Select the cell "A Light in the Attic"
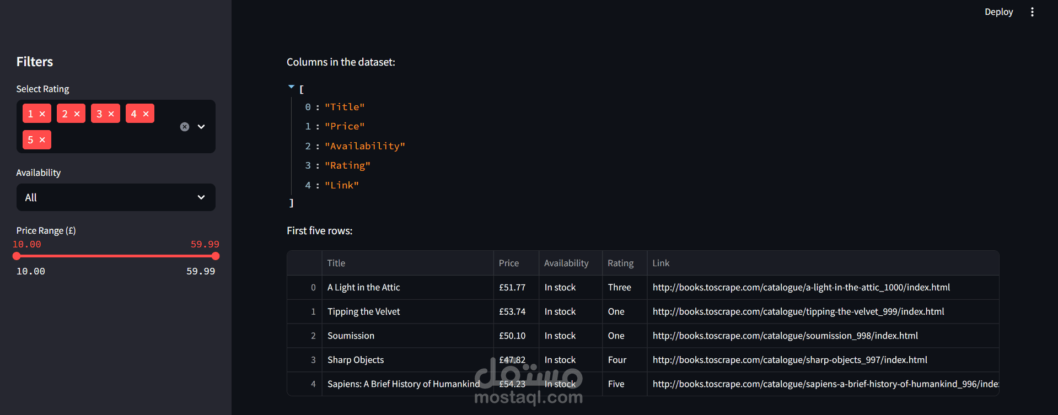Screen dimensions: 1058x415 407,287
